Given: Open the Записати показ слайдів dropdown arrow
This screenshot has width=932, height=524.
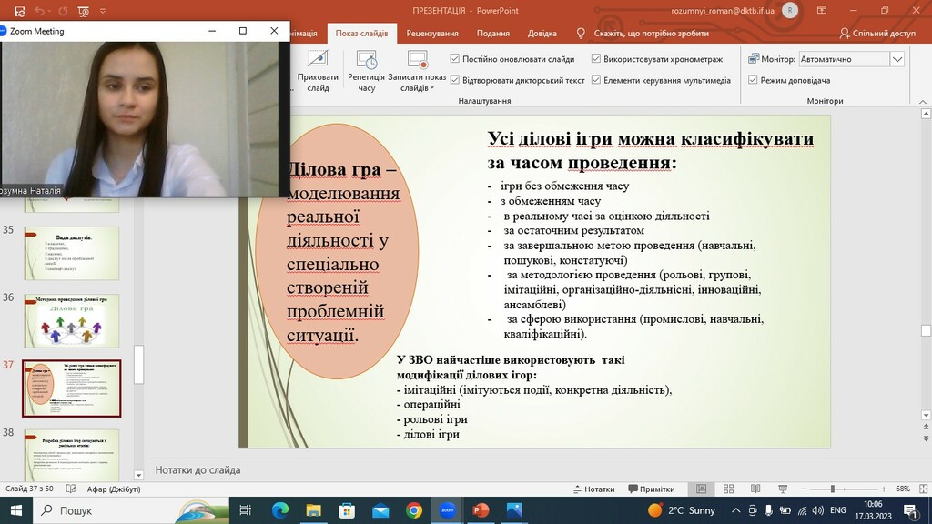Looking at the screenshot, I should (x=432, y=88).
